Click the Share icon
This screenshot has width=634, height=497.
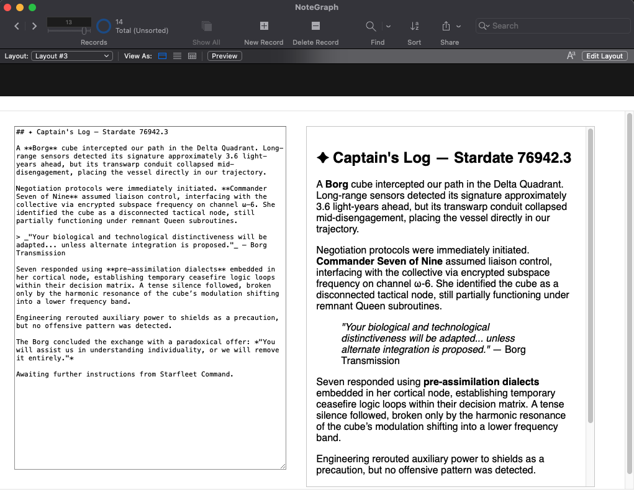446,26
